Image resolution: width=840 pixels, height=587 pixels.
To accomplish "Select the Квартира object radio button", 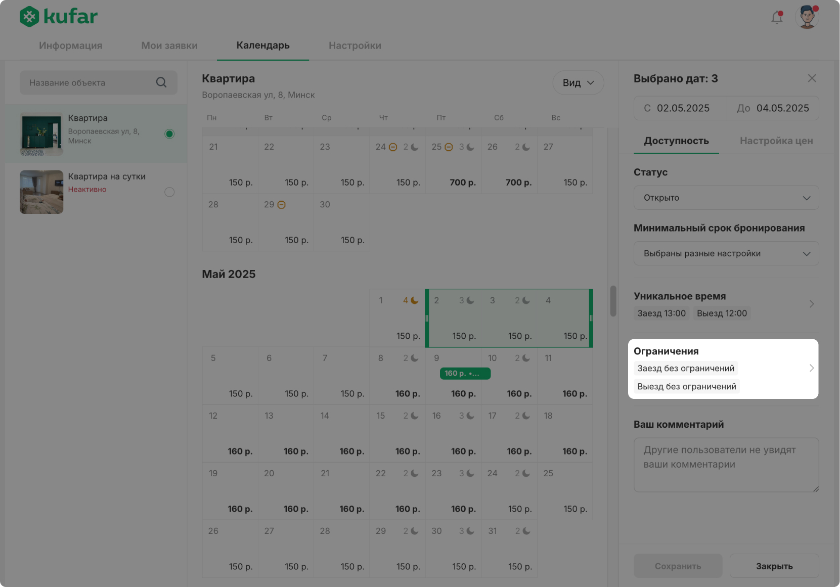I will click(x=169, y=134).
